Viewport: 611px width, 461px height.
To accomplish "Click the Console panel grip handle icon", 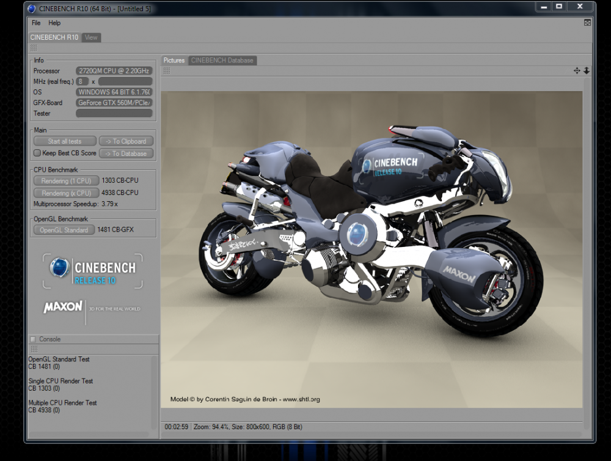I will 34,349.
